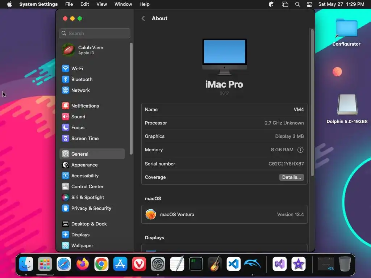
Task: Click the Display 3 MB graphics value
Action: (289, 136)
